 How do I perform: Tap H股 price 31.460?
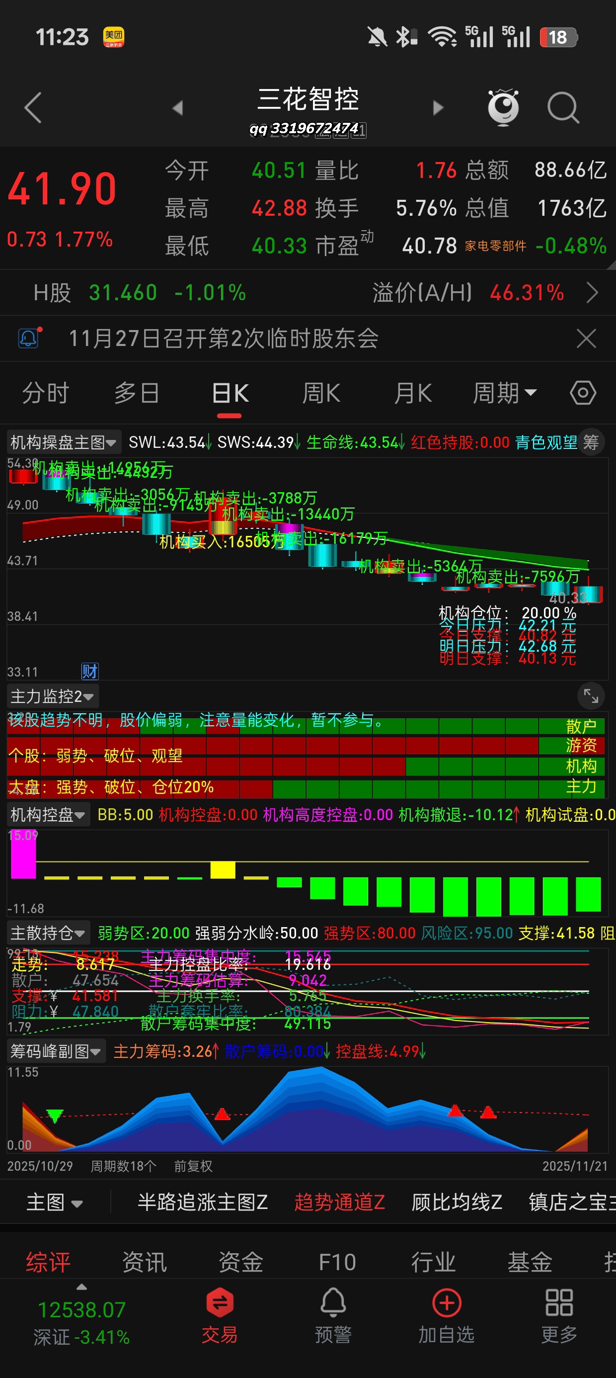123,293
